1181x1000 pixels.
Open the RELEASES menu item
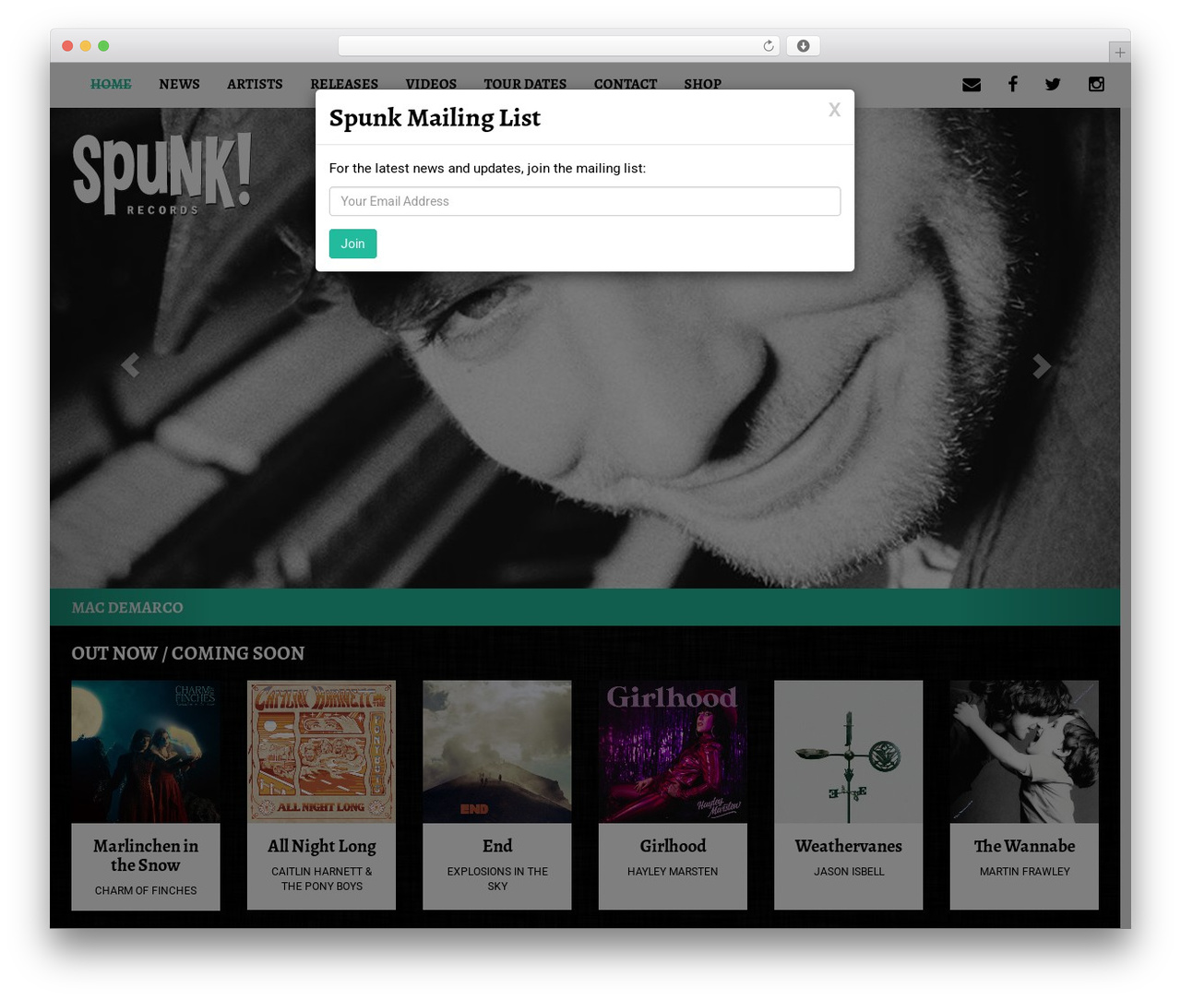344,84
